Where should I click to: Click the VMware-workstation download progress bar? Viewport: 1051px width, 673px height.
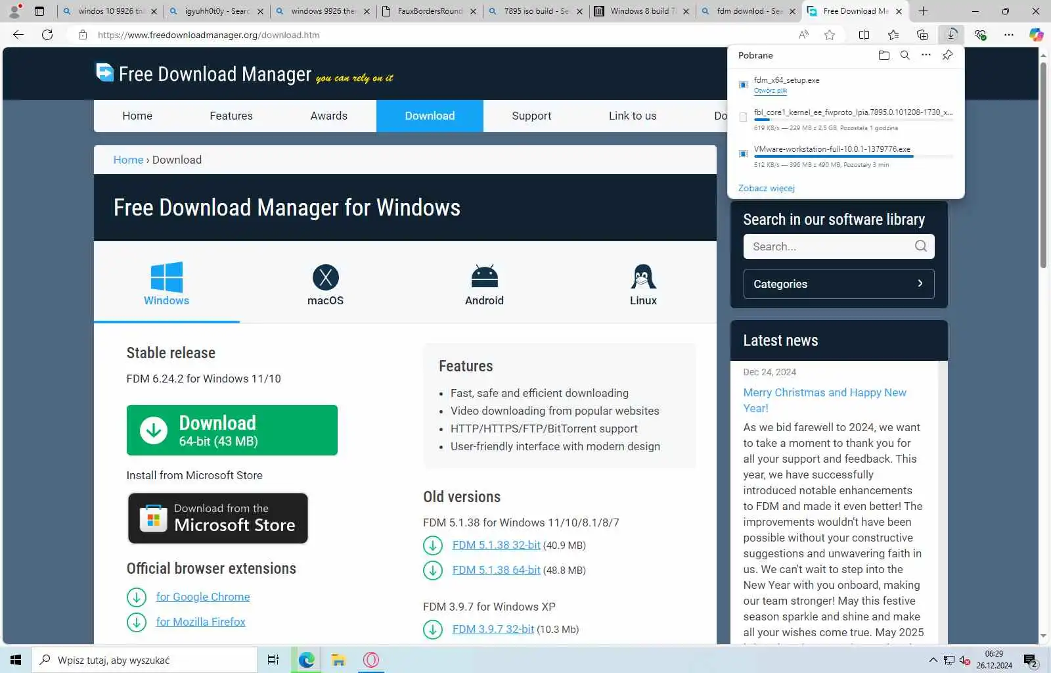[x=853, y=156]
